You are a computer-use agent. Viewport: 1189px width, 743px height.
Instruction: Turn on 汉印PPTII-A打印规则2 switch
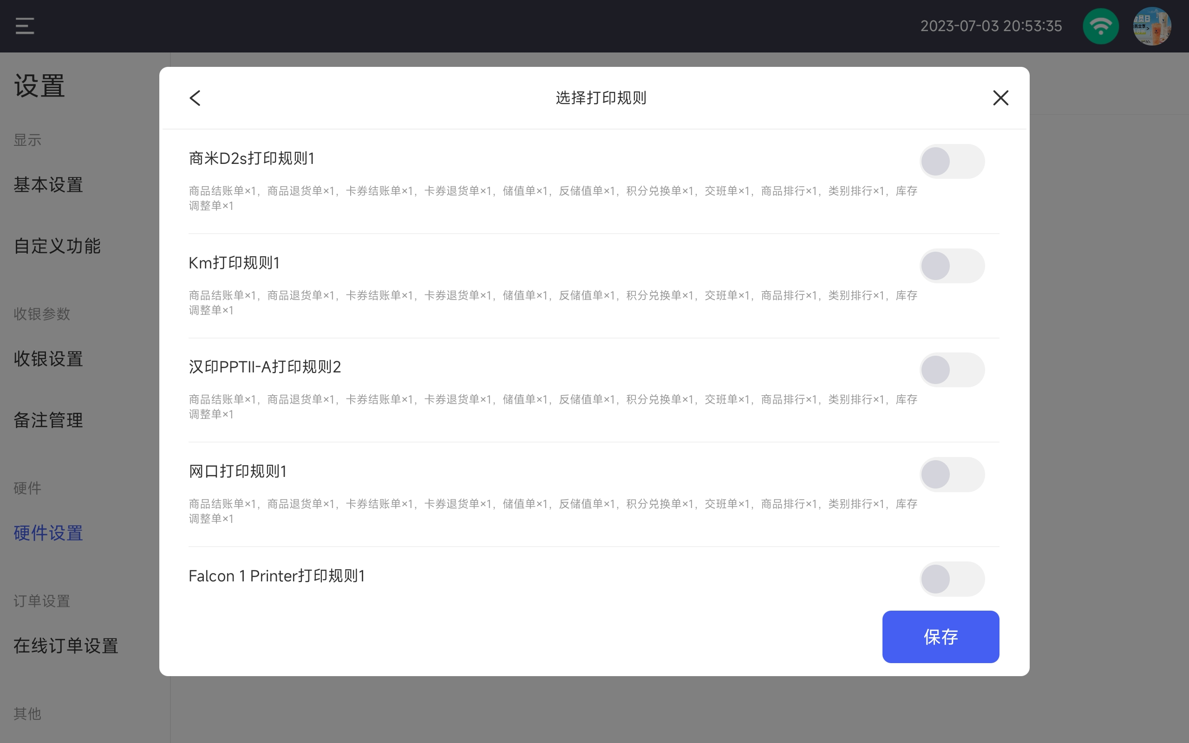pyautogui.click(x=952, y=370)
